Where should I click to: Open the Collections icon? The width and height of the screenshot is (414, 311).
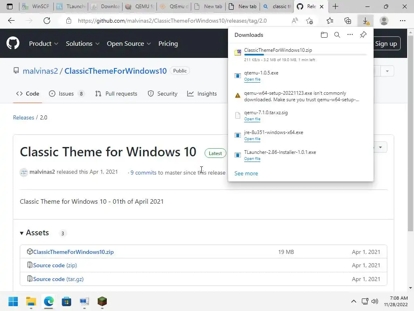[x=348, y=21]
